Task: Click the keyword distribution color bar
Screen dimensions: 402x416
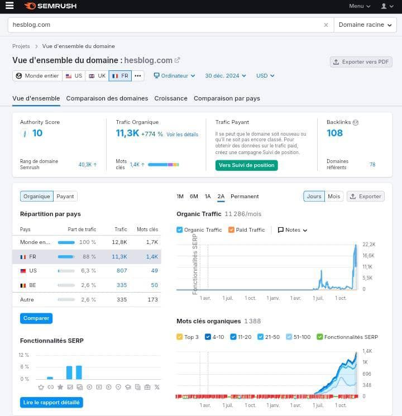Action: click(164, 165)
